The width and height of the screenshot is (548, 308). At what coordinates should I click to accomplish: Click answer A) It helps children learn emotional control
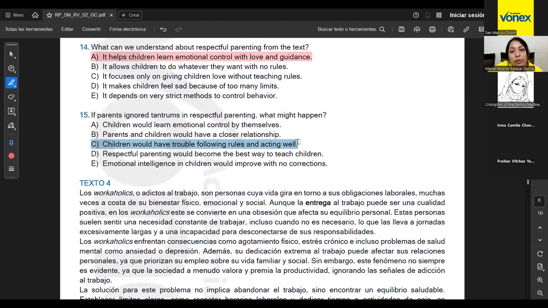tap(201, 57)
